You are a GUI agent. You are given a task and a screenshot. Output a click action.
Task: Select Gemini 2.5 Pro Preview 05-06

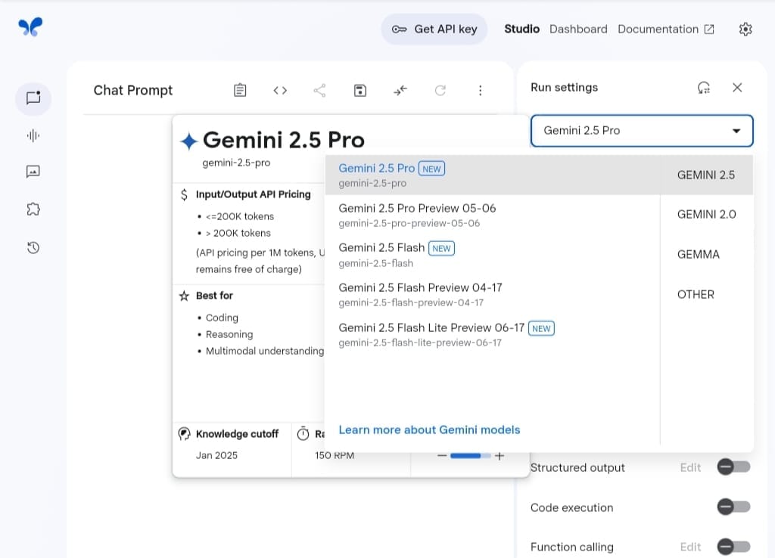click(492, 215)
